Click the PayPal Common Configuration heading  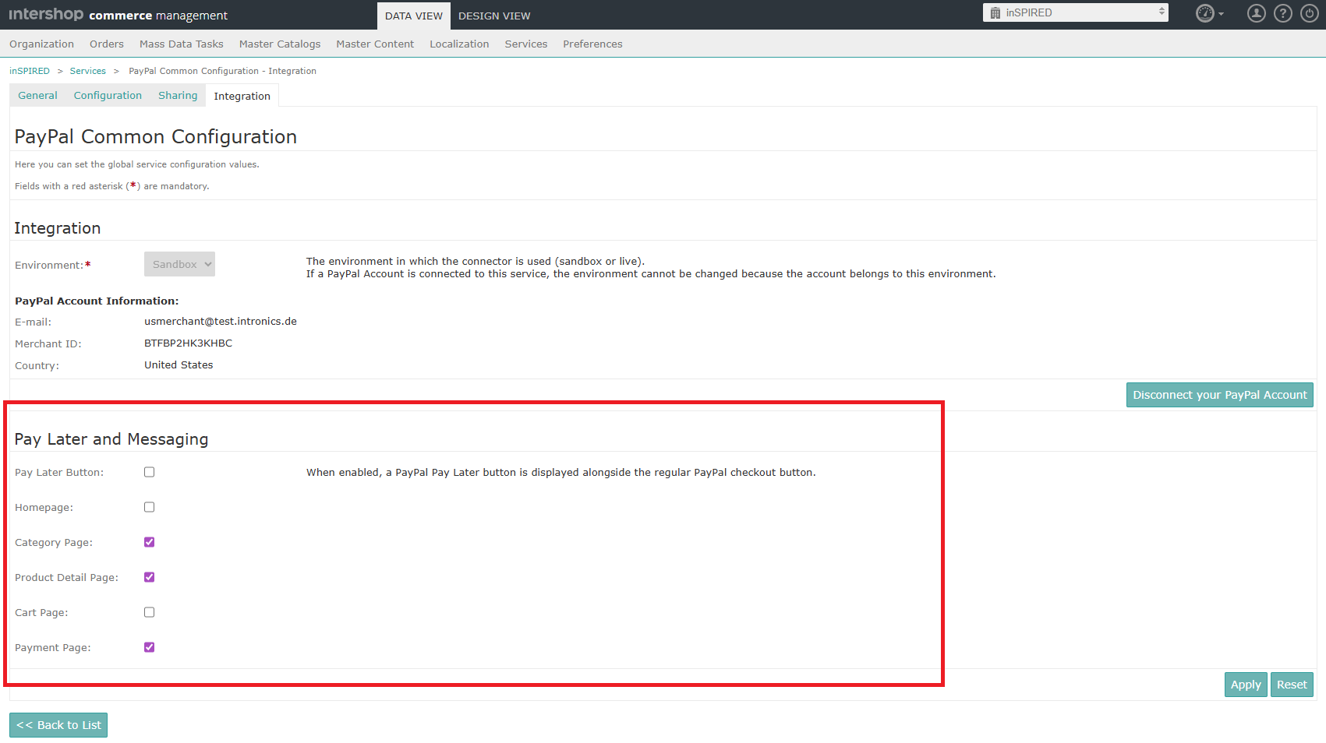[156, 137]
